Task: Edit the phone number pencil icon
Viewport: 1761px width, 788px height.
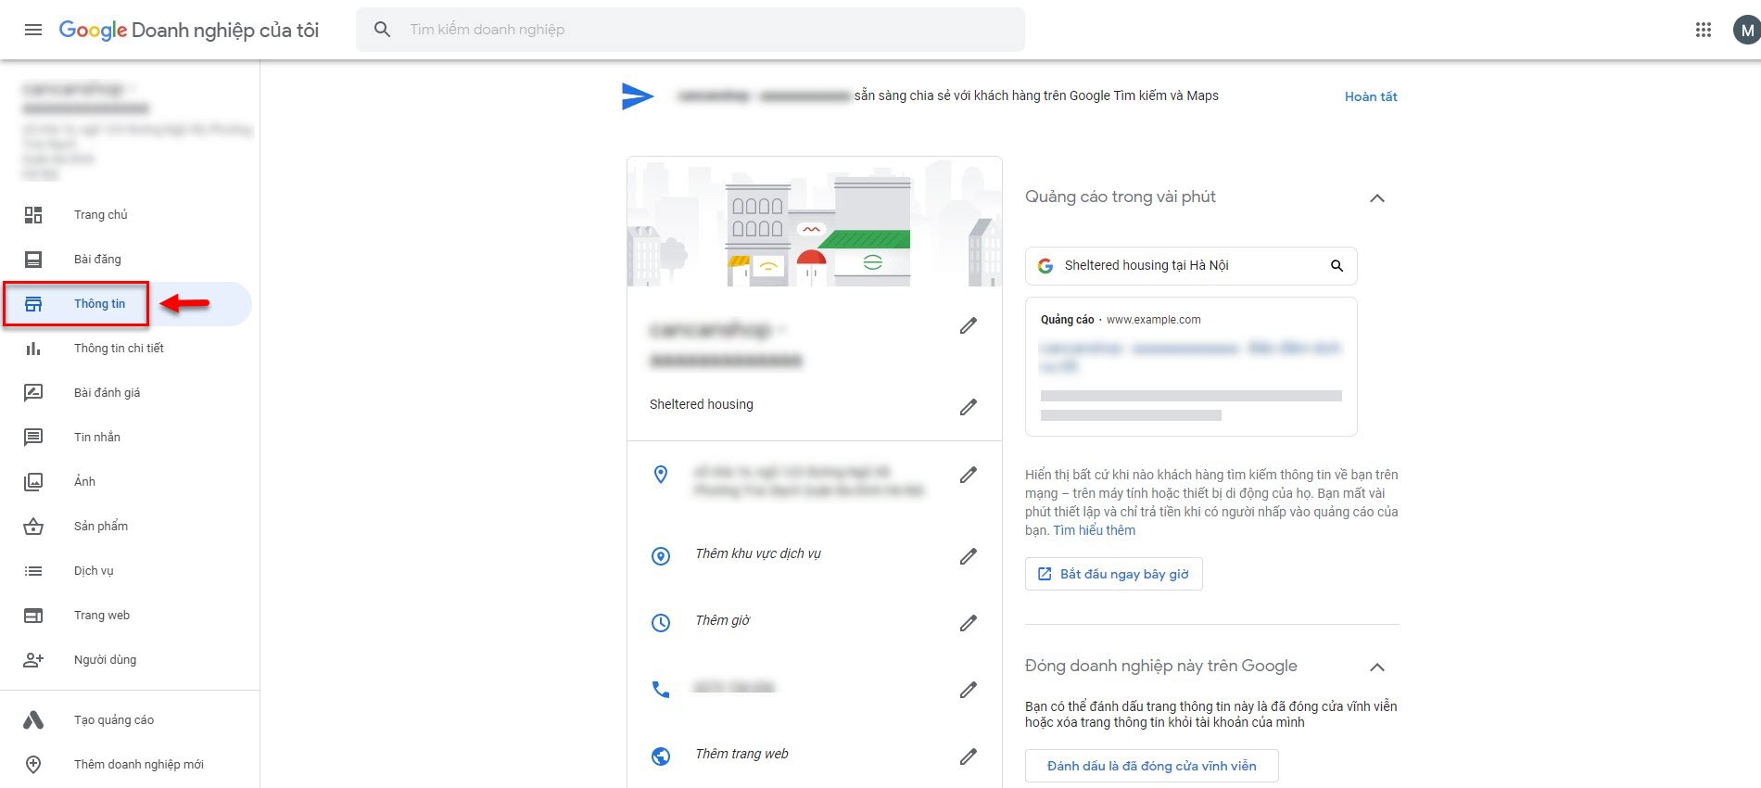Action: point(968,690)
